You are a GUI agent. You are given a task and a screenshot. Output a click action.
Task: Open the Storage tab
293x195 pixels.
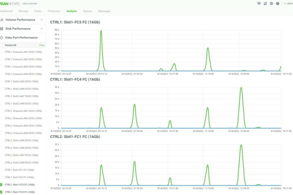[x=24, y=11]
